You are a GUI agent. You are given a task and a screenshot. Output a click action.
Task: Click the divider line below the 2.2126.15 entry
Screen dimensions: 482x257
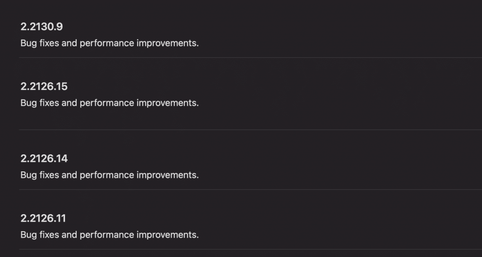point(250,130)
